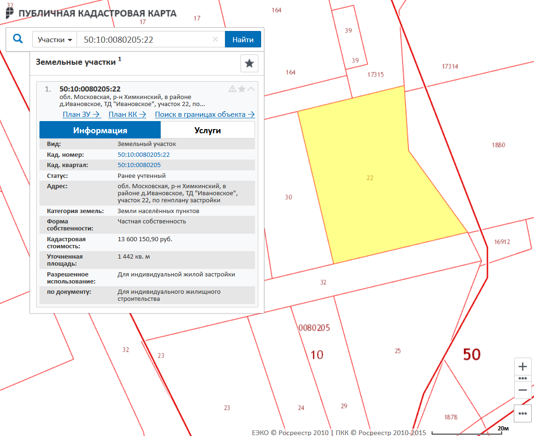Click the warning triangle icon on result
This screenshot has height=436, width=534.
232,89
